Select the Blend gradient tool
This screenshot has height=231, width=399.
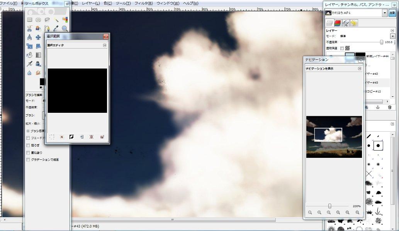point(38,55)
